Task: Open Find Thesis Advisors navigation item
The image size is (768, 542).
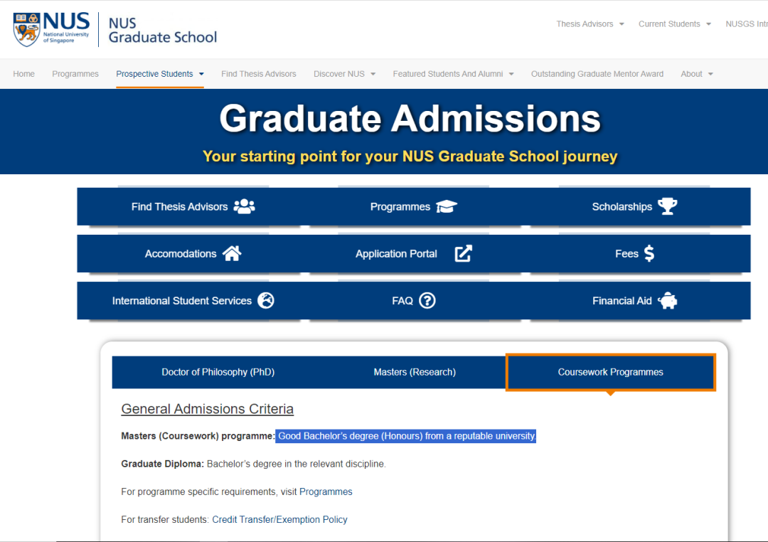Action: pyautogui.click(x=259, y=74)
